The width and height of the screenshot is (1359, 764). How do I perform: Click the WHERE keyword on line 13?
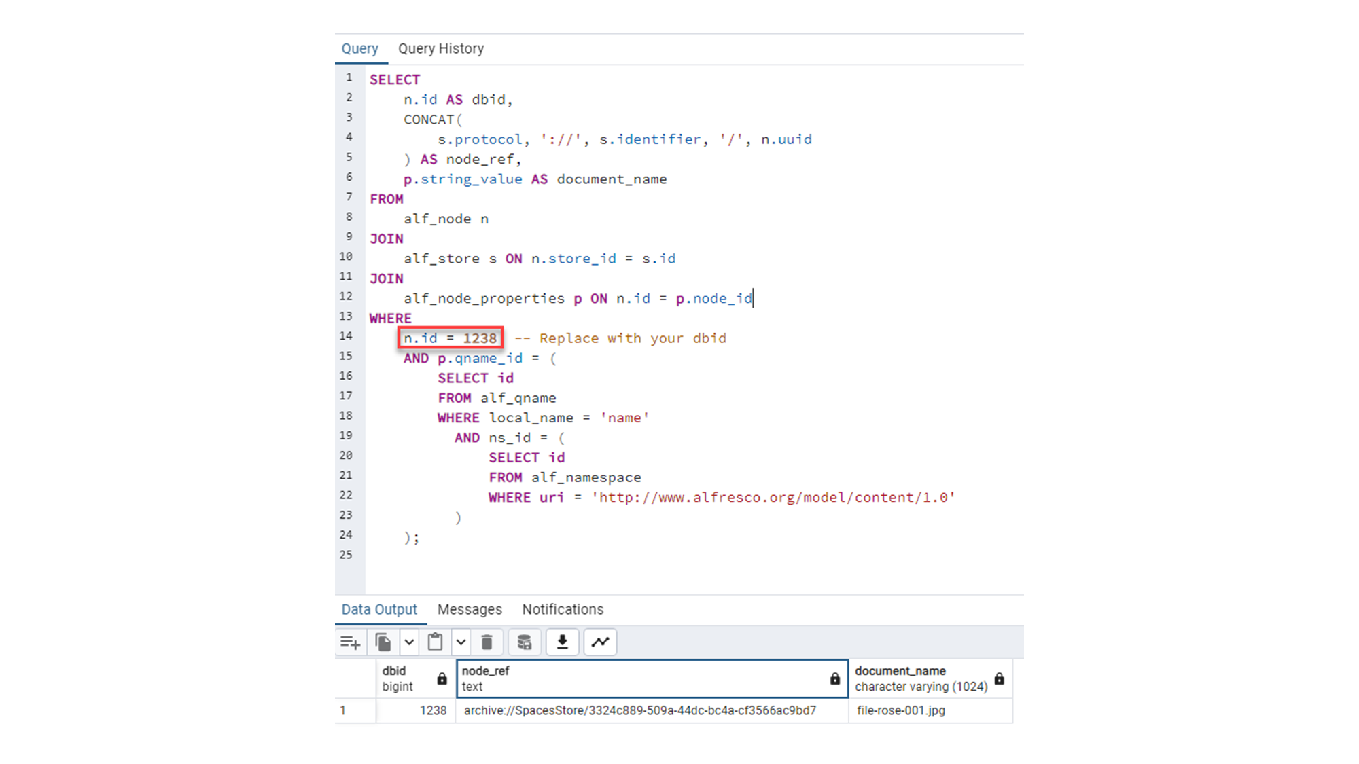[391, 319]
